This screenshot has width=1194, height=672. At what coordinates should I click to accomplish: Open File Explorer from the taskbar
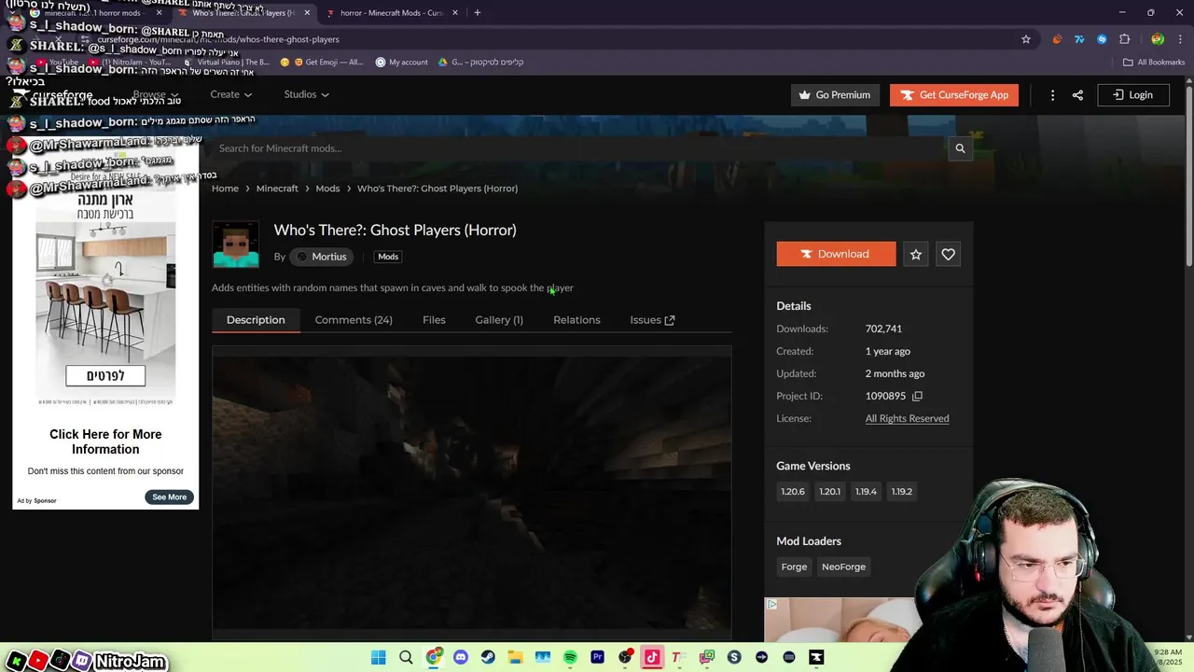click(515, 657)
